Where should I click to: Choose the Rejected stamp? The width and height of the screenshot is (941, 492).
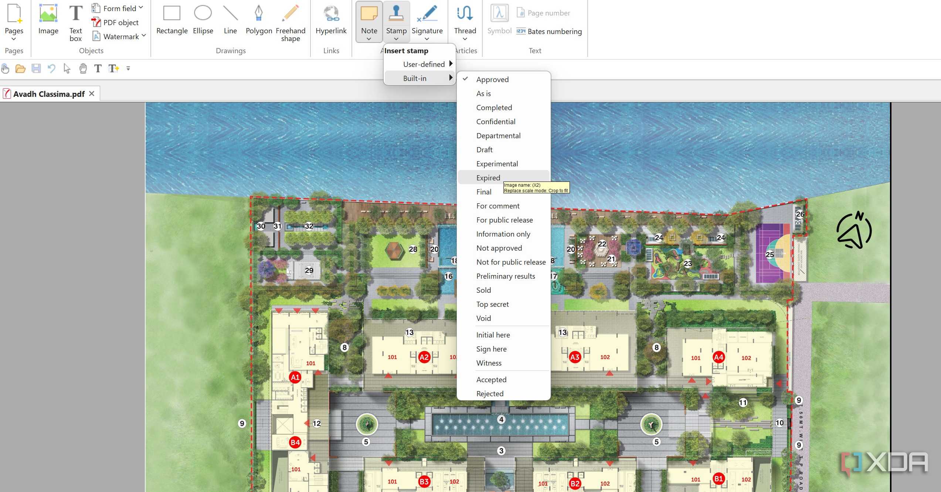point(503,394)
